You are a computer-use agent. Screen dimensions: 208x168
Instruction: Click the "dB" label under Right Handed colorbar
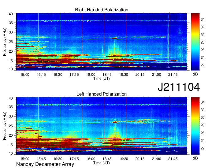click(195, 74)
